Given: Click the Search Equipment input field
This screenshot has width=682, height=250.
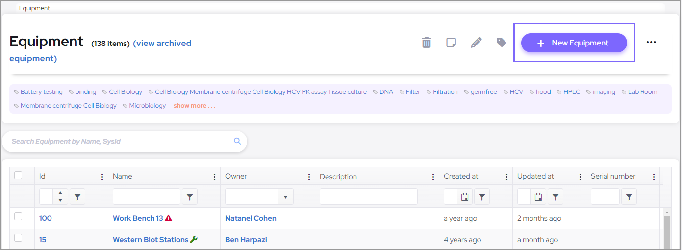Looking at the screenshot, I should click(118, 141).
